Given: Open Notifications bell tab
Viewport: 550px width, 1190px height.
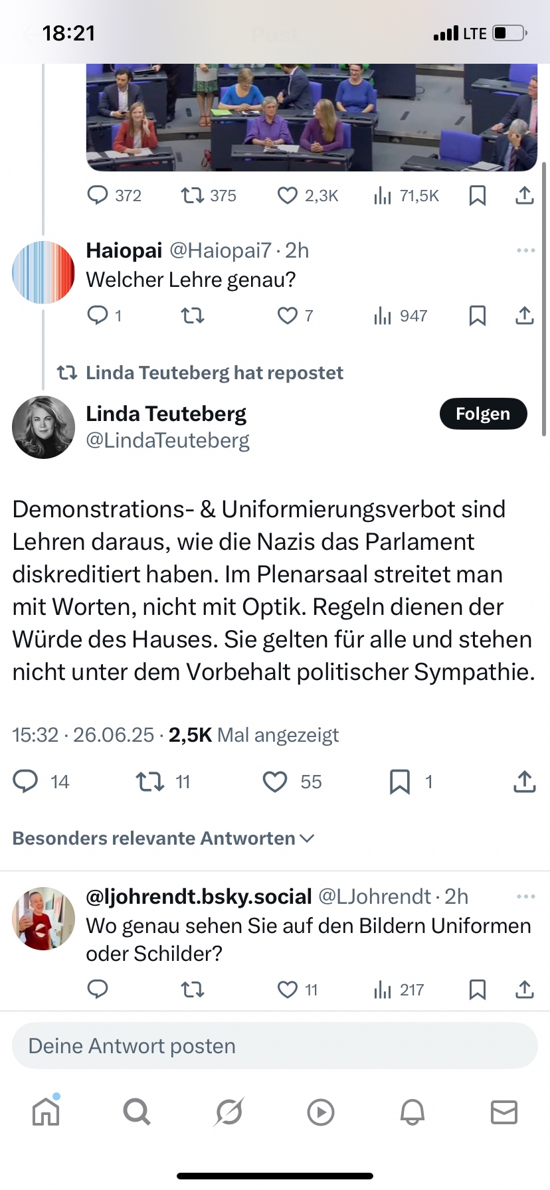Looking at the screenshot, I should 412,1112.
